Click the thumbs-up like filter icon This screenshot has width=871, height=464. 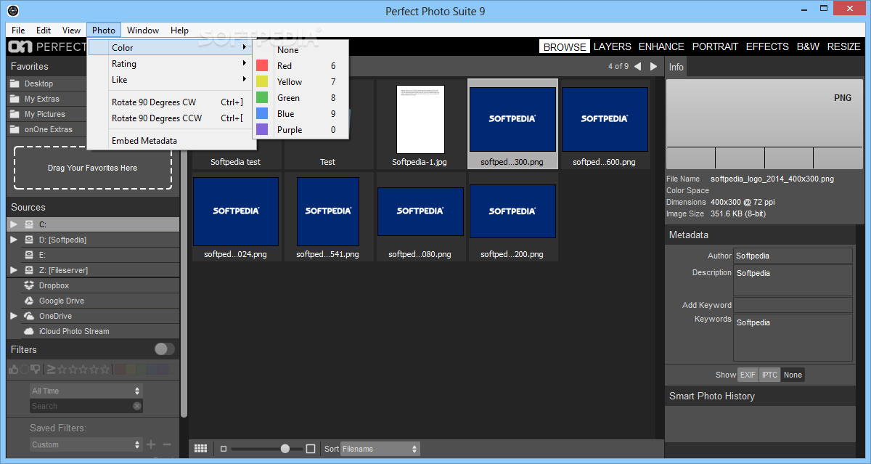click(14, 370)
